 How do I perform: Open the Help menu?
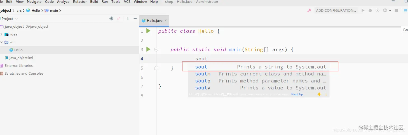point(154,2)
